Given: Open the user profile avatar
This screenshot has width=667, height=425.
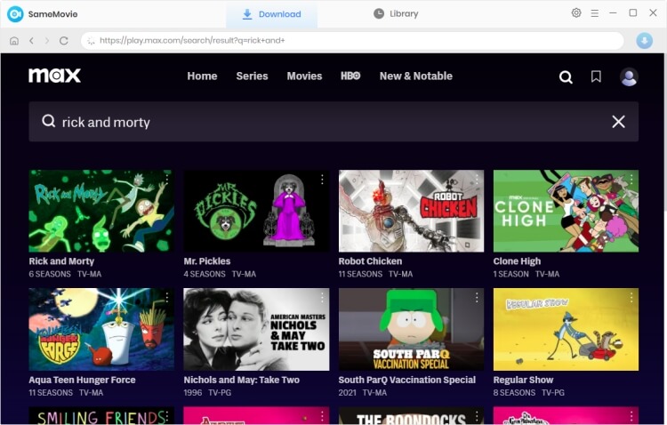Looking at the screenshot, I should click(629, 76).
